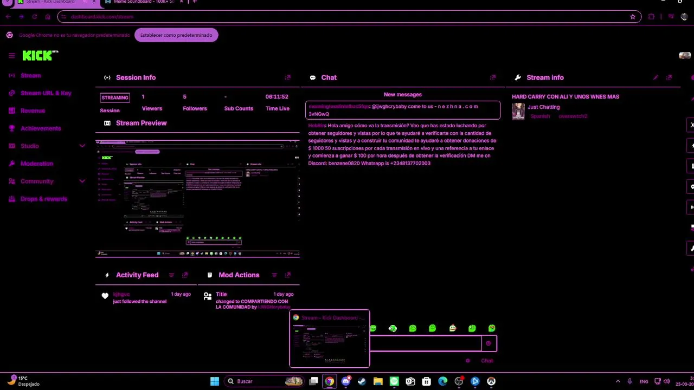This screenshot has width=694, height=390.
Task: Open File Explorer from taskbar
Action: [x=378, y=381]
